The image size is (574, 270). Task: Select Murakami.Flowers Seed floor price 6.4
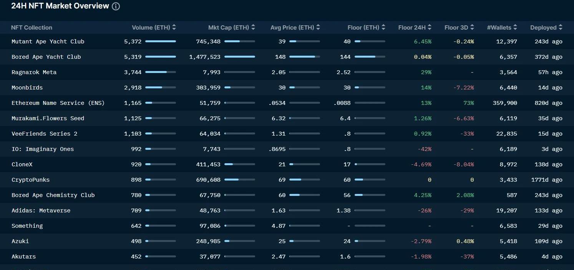tap(345, 118)
